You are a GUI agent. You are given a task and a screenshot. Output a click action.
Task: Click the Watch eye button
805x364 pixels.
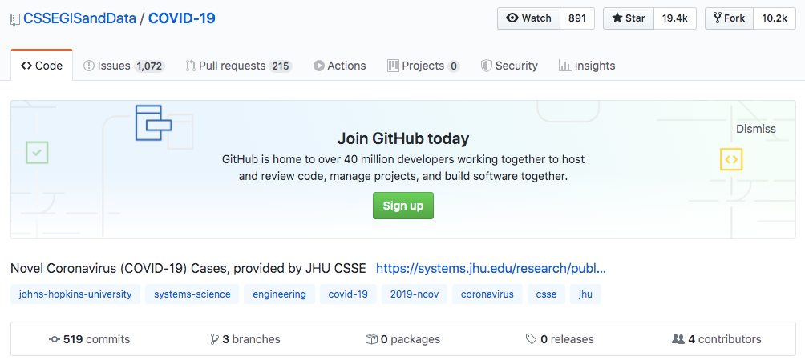(x=529, y=18)
